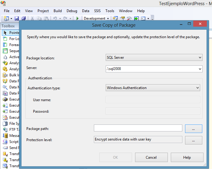Select the FTP Task icon in Toolbox
212x169 pixels.
pyautogui.click(x=5, y=130)
